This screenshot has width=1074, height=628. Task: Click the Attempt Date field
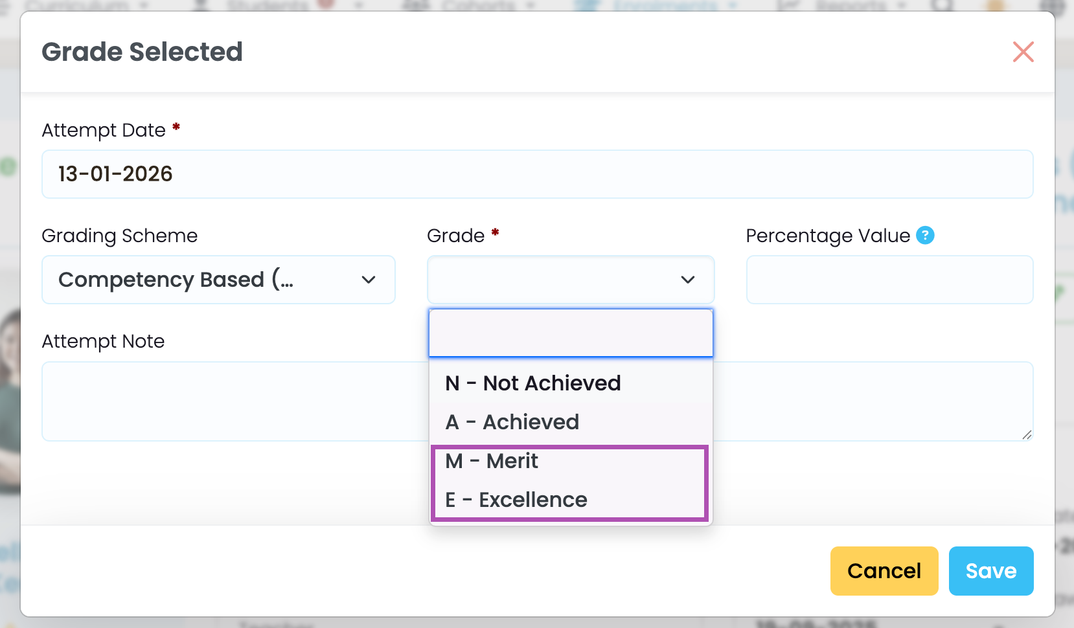(536, 174)
